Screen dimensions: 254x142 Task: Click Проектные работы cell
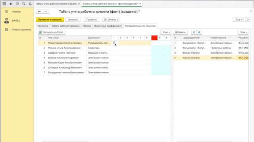[223, 48]
